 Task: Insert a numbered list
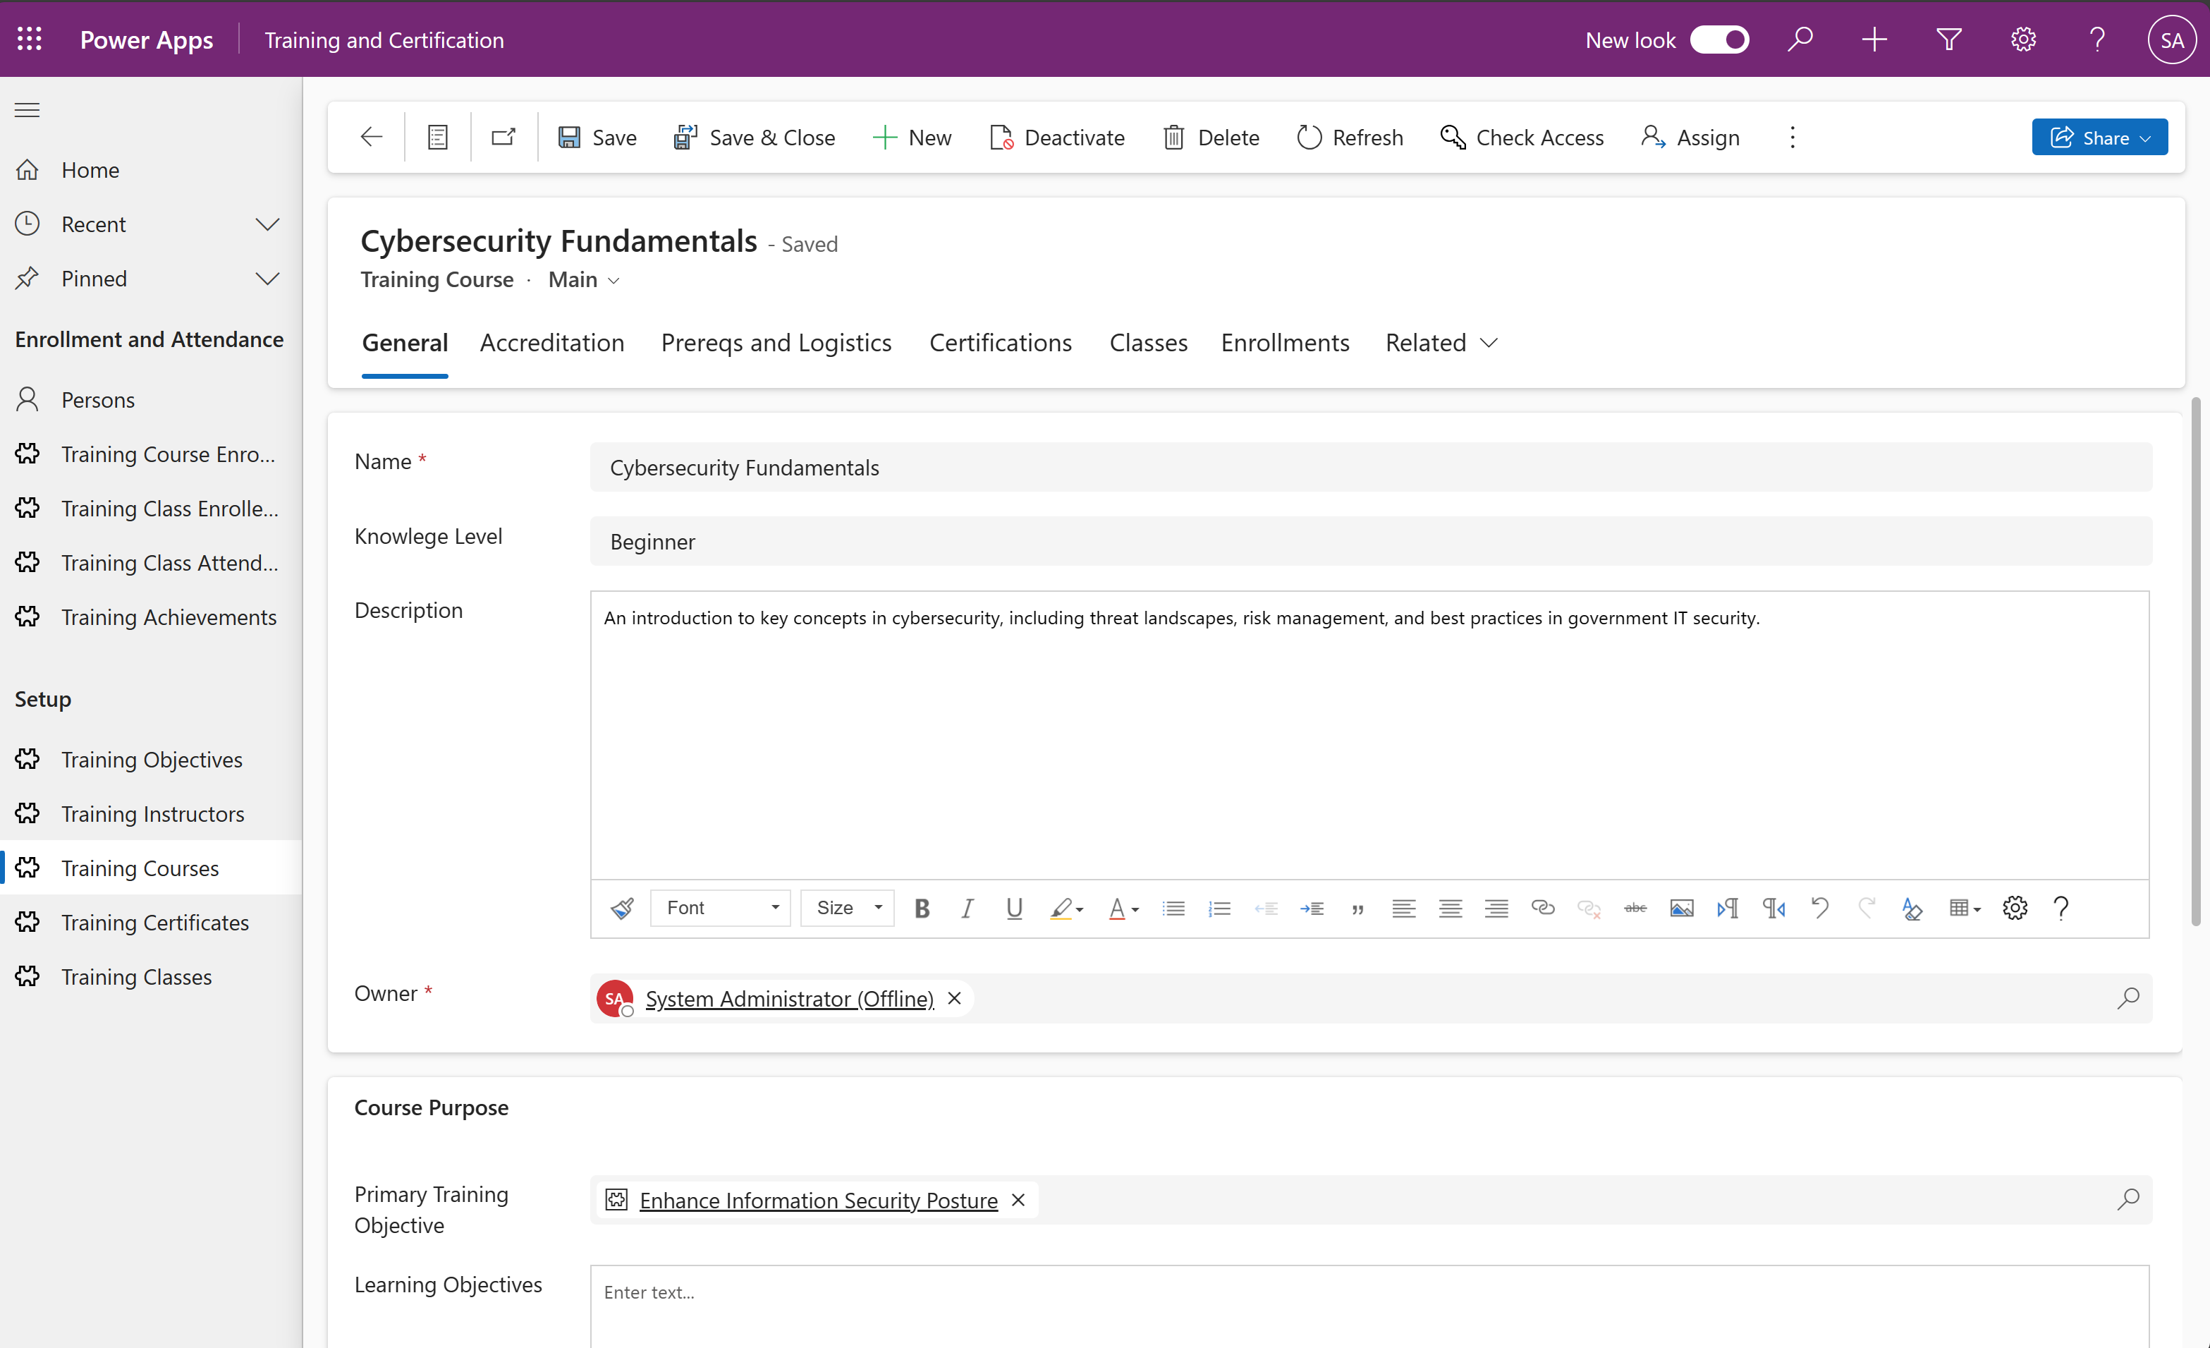(x=1219, y=909)
